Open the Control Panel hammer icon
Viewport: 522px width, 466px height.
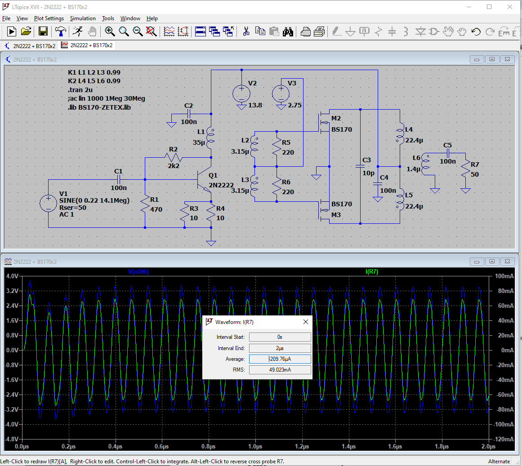pos(60,31)
